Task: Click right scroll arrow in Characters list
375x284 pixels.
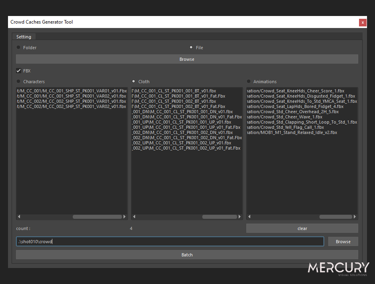Action: pyautogui.click(x=125, y=217)
